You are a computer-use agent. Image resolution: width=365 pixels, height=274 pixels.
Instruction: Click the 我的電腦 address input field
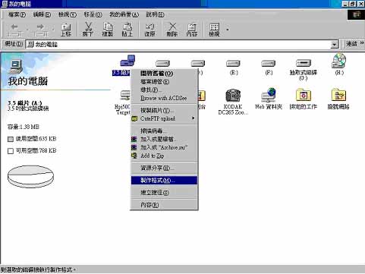click(x=178, y=45)
